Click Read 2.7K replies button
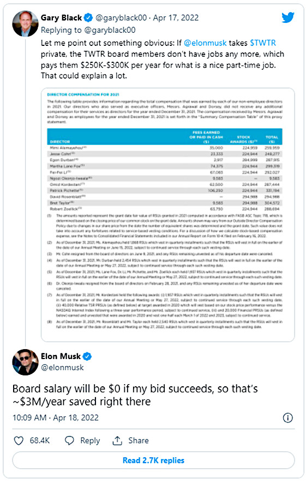Viewport: 306px width, 483px height. coord(153,461)
